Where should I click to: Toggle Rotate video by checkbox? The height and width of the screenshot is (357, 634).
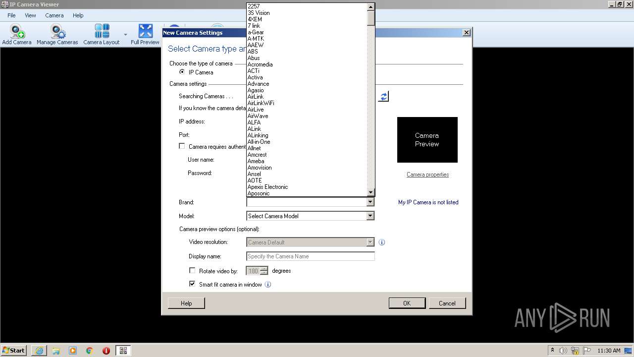click(x=192, y=271)
